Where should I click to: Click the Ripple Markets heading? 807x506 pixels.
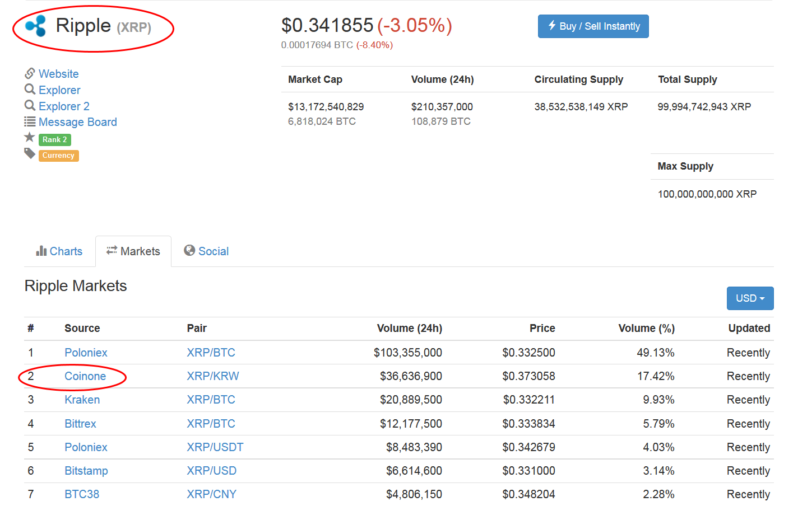(76, 286)
